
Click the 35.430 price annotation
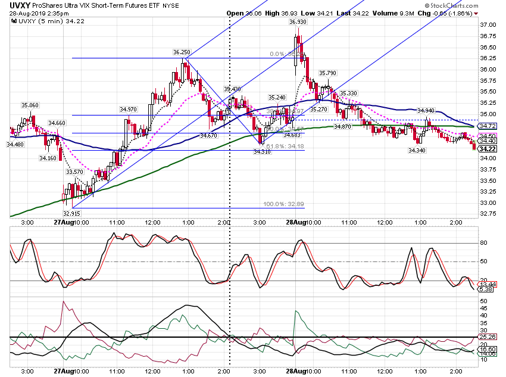232,89
